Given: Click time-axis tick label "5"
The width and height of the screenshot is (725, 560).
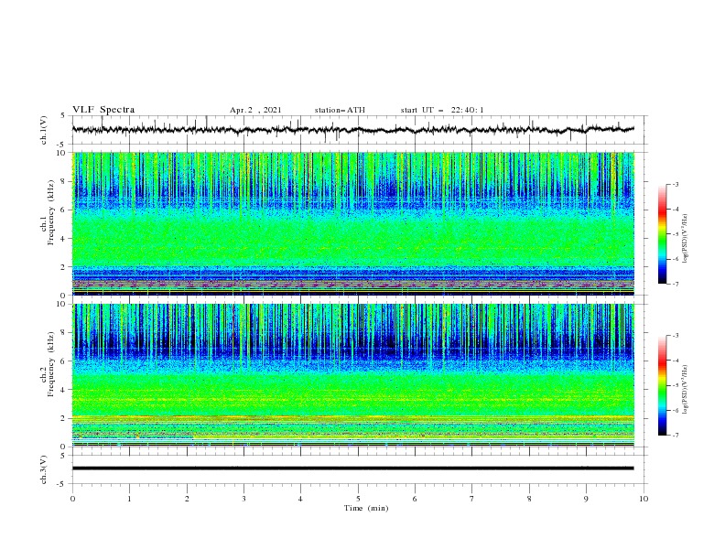Looking at the screenshot, I should point(358,499).
